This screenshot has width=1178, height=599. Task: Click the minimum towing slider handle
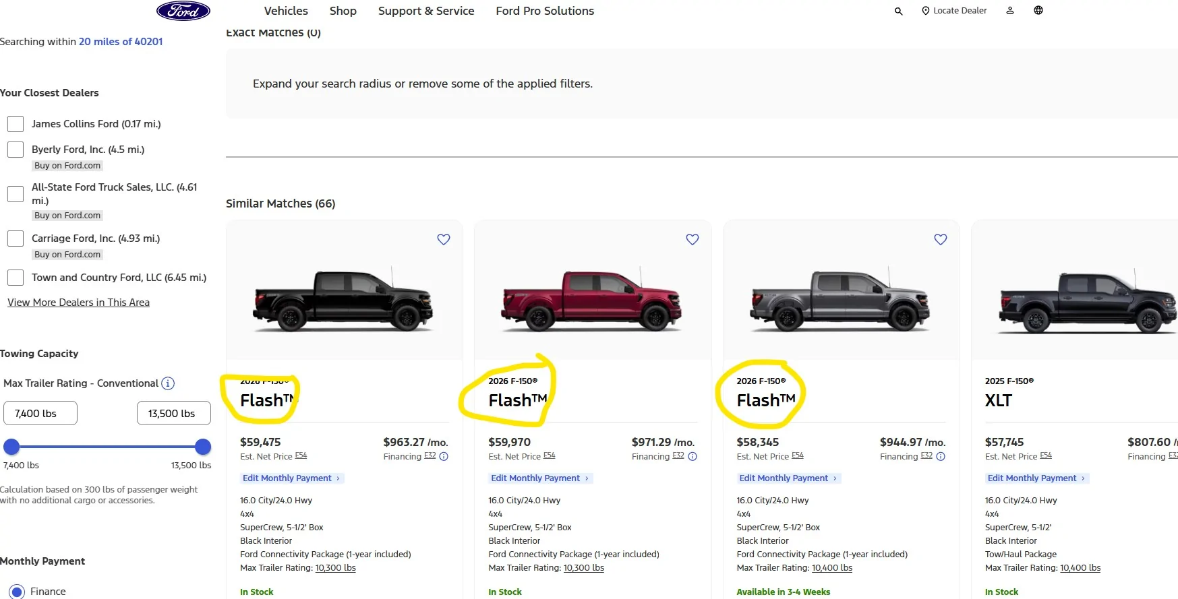(11, 447)
